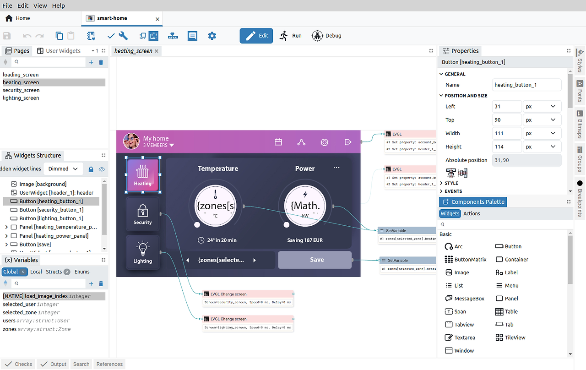Open the File menu
The width and height of the screenshot is (586, 370).
pyautogui.click(x=7, y=5)
